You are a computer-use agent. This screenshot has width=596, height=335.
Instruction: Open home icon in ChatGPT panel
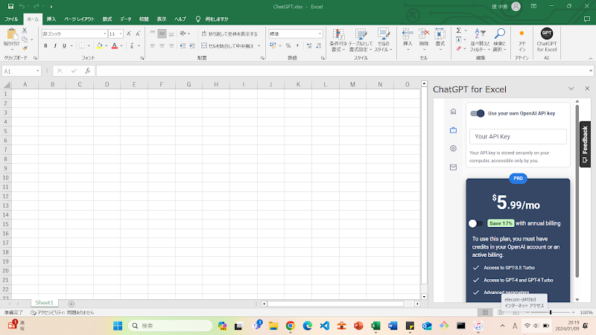(x=453, y=111)
